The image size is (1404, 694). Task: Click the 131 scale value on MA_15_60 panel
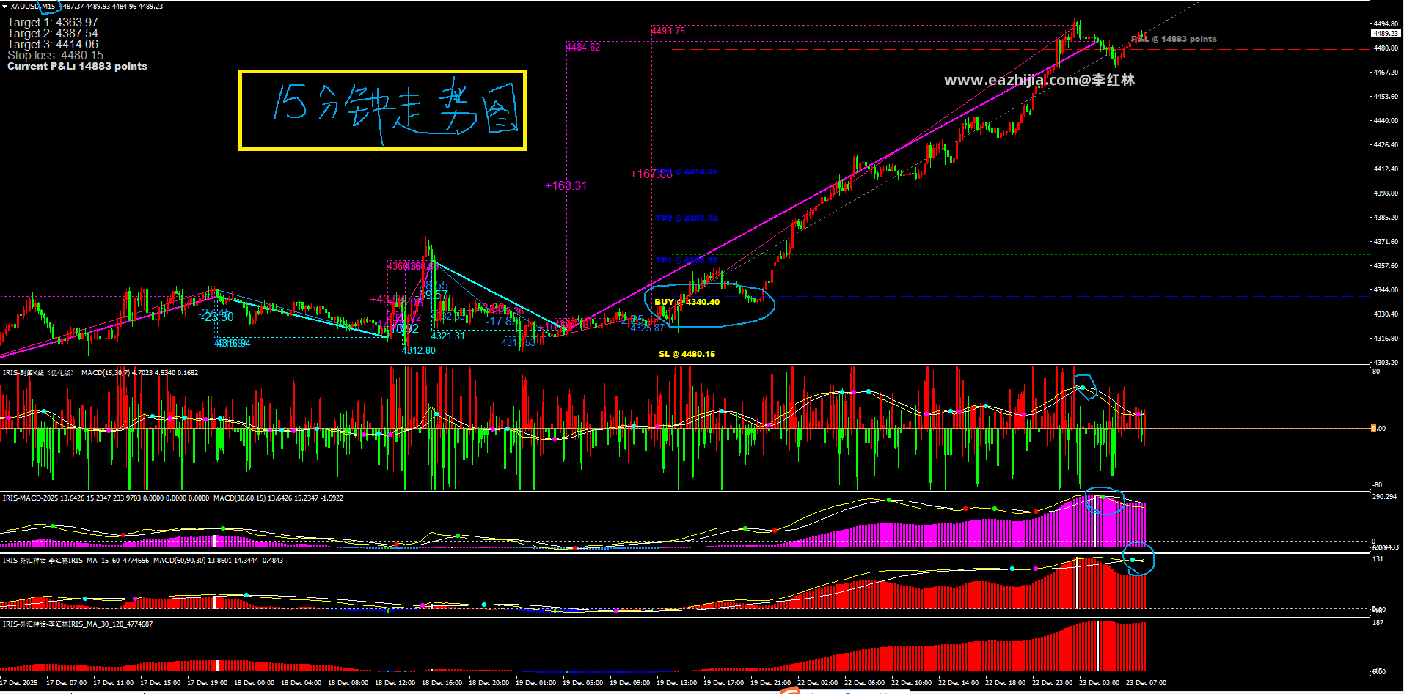click(1378, 559)
